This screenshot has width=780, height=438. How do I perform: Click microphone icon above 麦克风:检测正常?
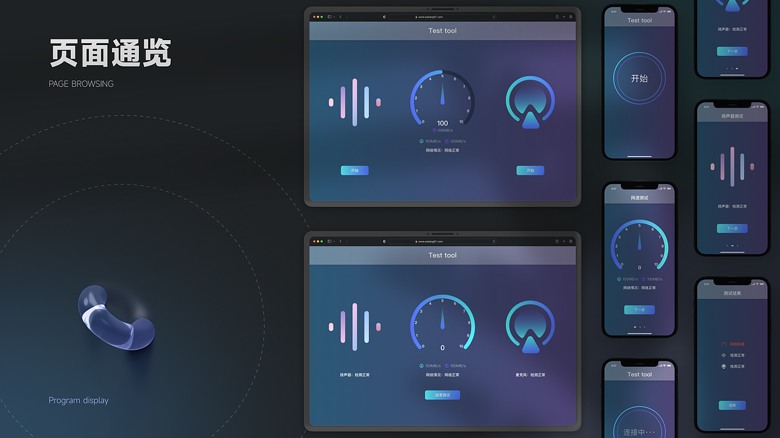530,327
